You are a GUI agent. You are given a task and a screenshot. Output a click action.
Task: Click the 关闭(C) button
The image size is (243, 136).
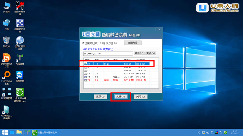pyautogui.click(x=140, y=97)
